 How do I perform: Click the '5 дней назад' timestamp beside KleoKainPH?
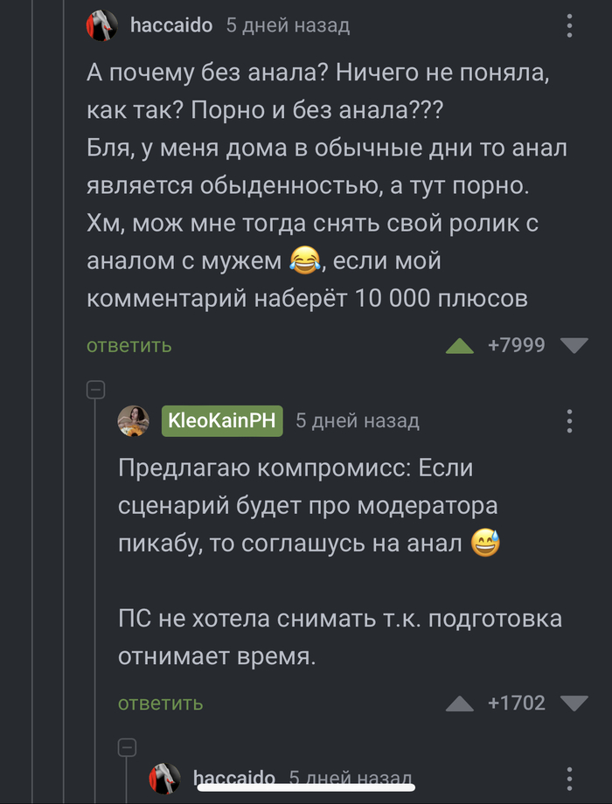point(357,421)
